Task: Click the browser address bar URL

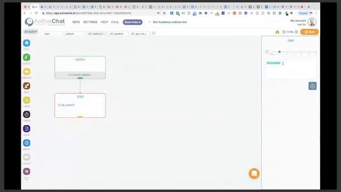Action: tap(88, 13)
